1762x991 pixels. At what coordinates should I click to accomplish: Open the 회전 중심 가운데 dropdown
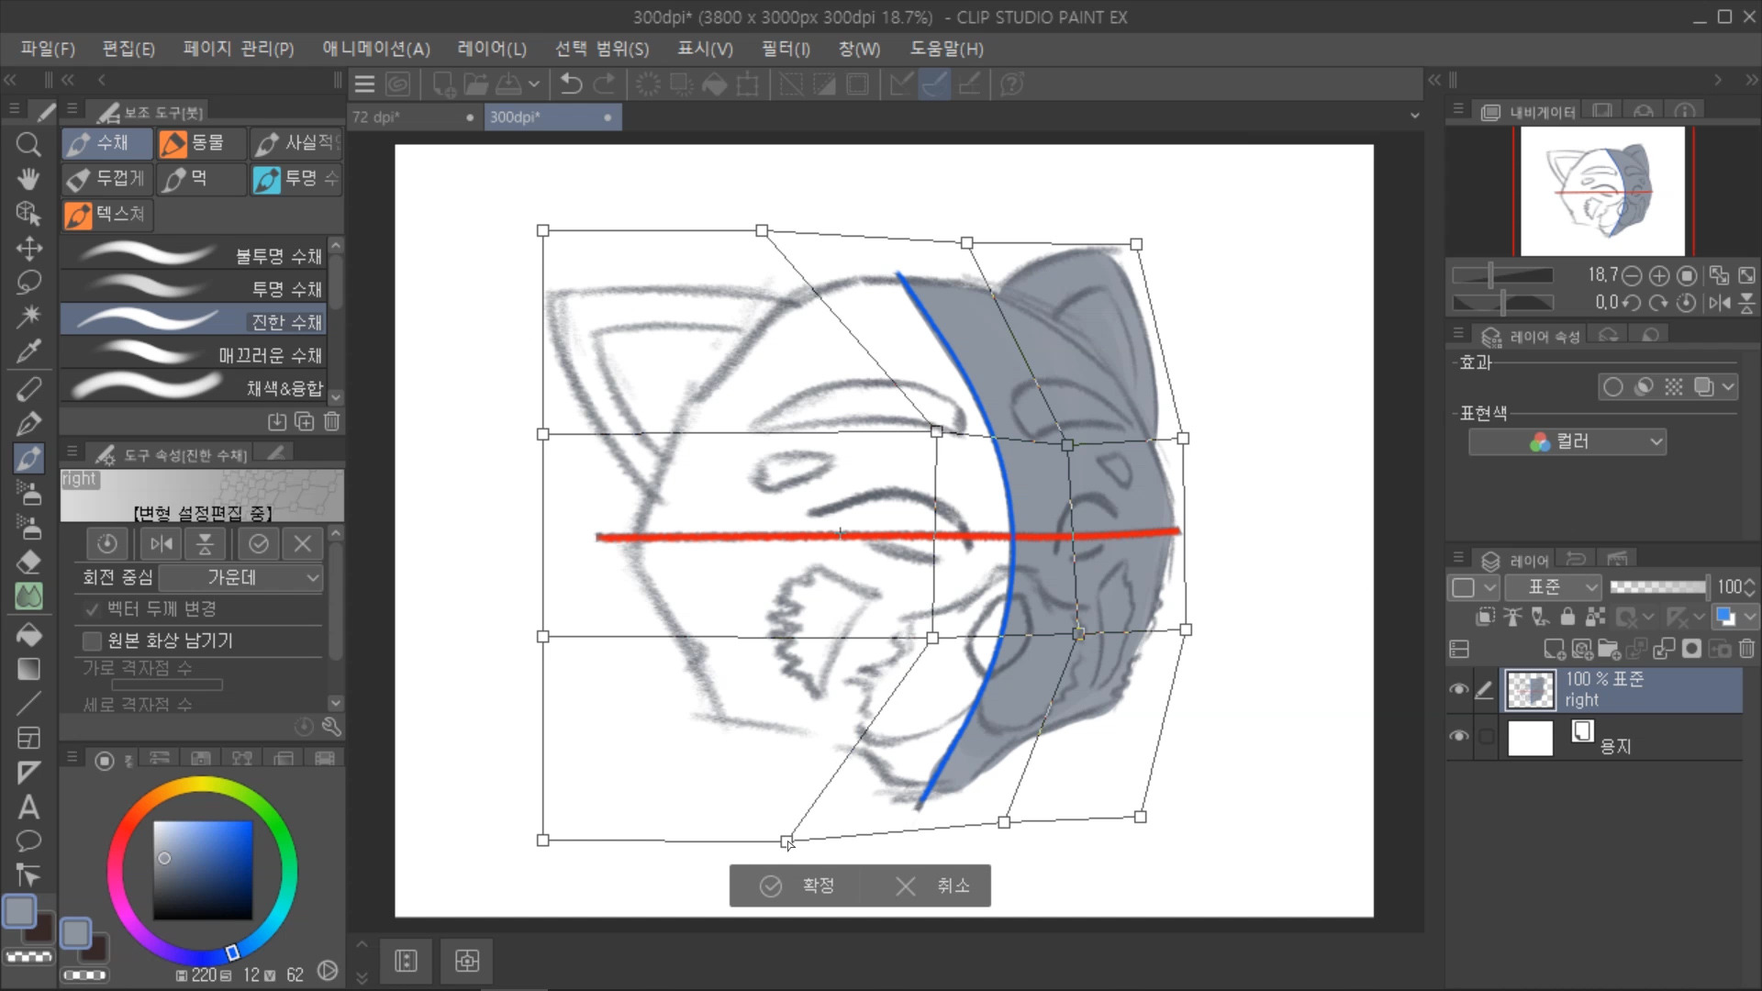pos(240,577)
